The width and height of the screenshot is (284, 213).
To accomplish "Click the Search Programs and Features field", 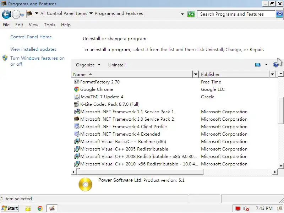I will [236, 14].
